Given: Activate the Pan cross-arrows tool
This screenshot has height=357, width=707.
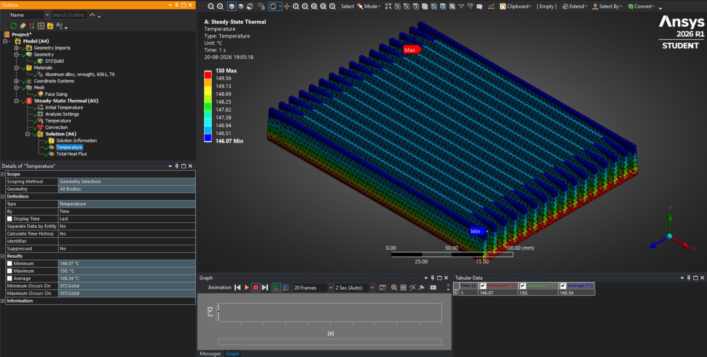Looking at the screenshot, I should (x=287, y=6).
